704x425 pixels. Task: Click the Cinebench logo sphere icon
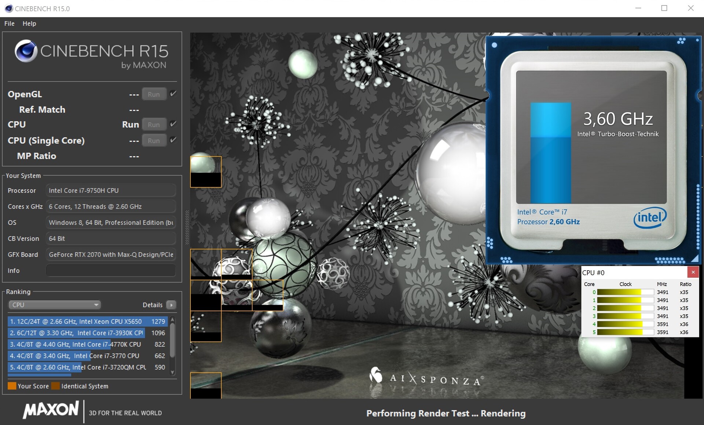[26, 51]
